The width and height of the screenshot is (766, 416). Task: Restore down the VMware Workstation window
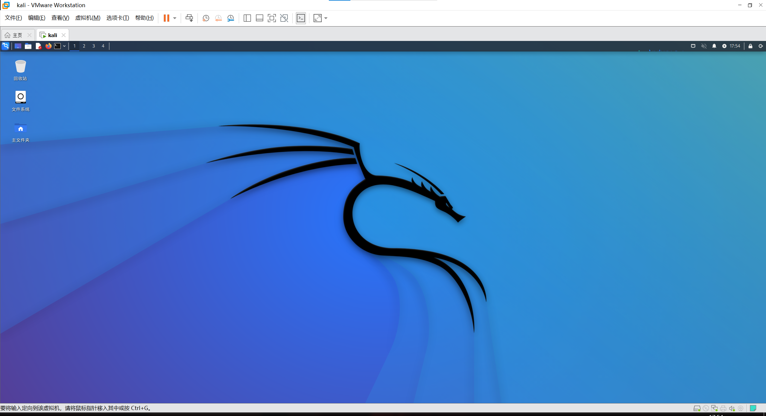(x=750, y=5)
